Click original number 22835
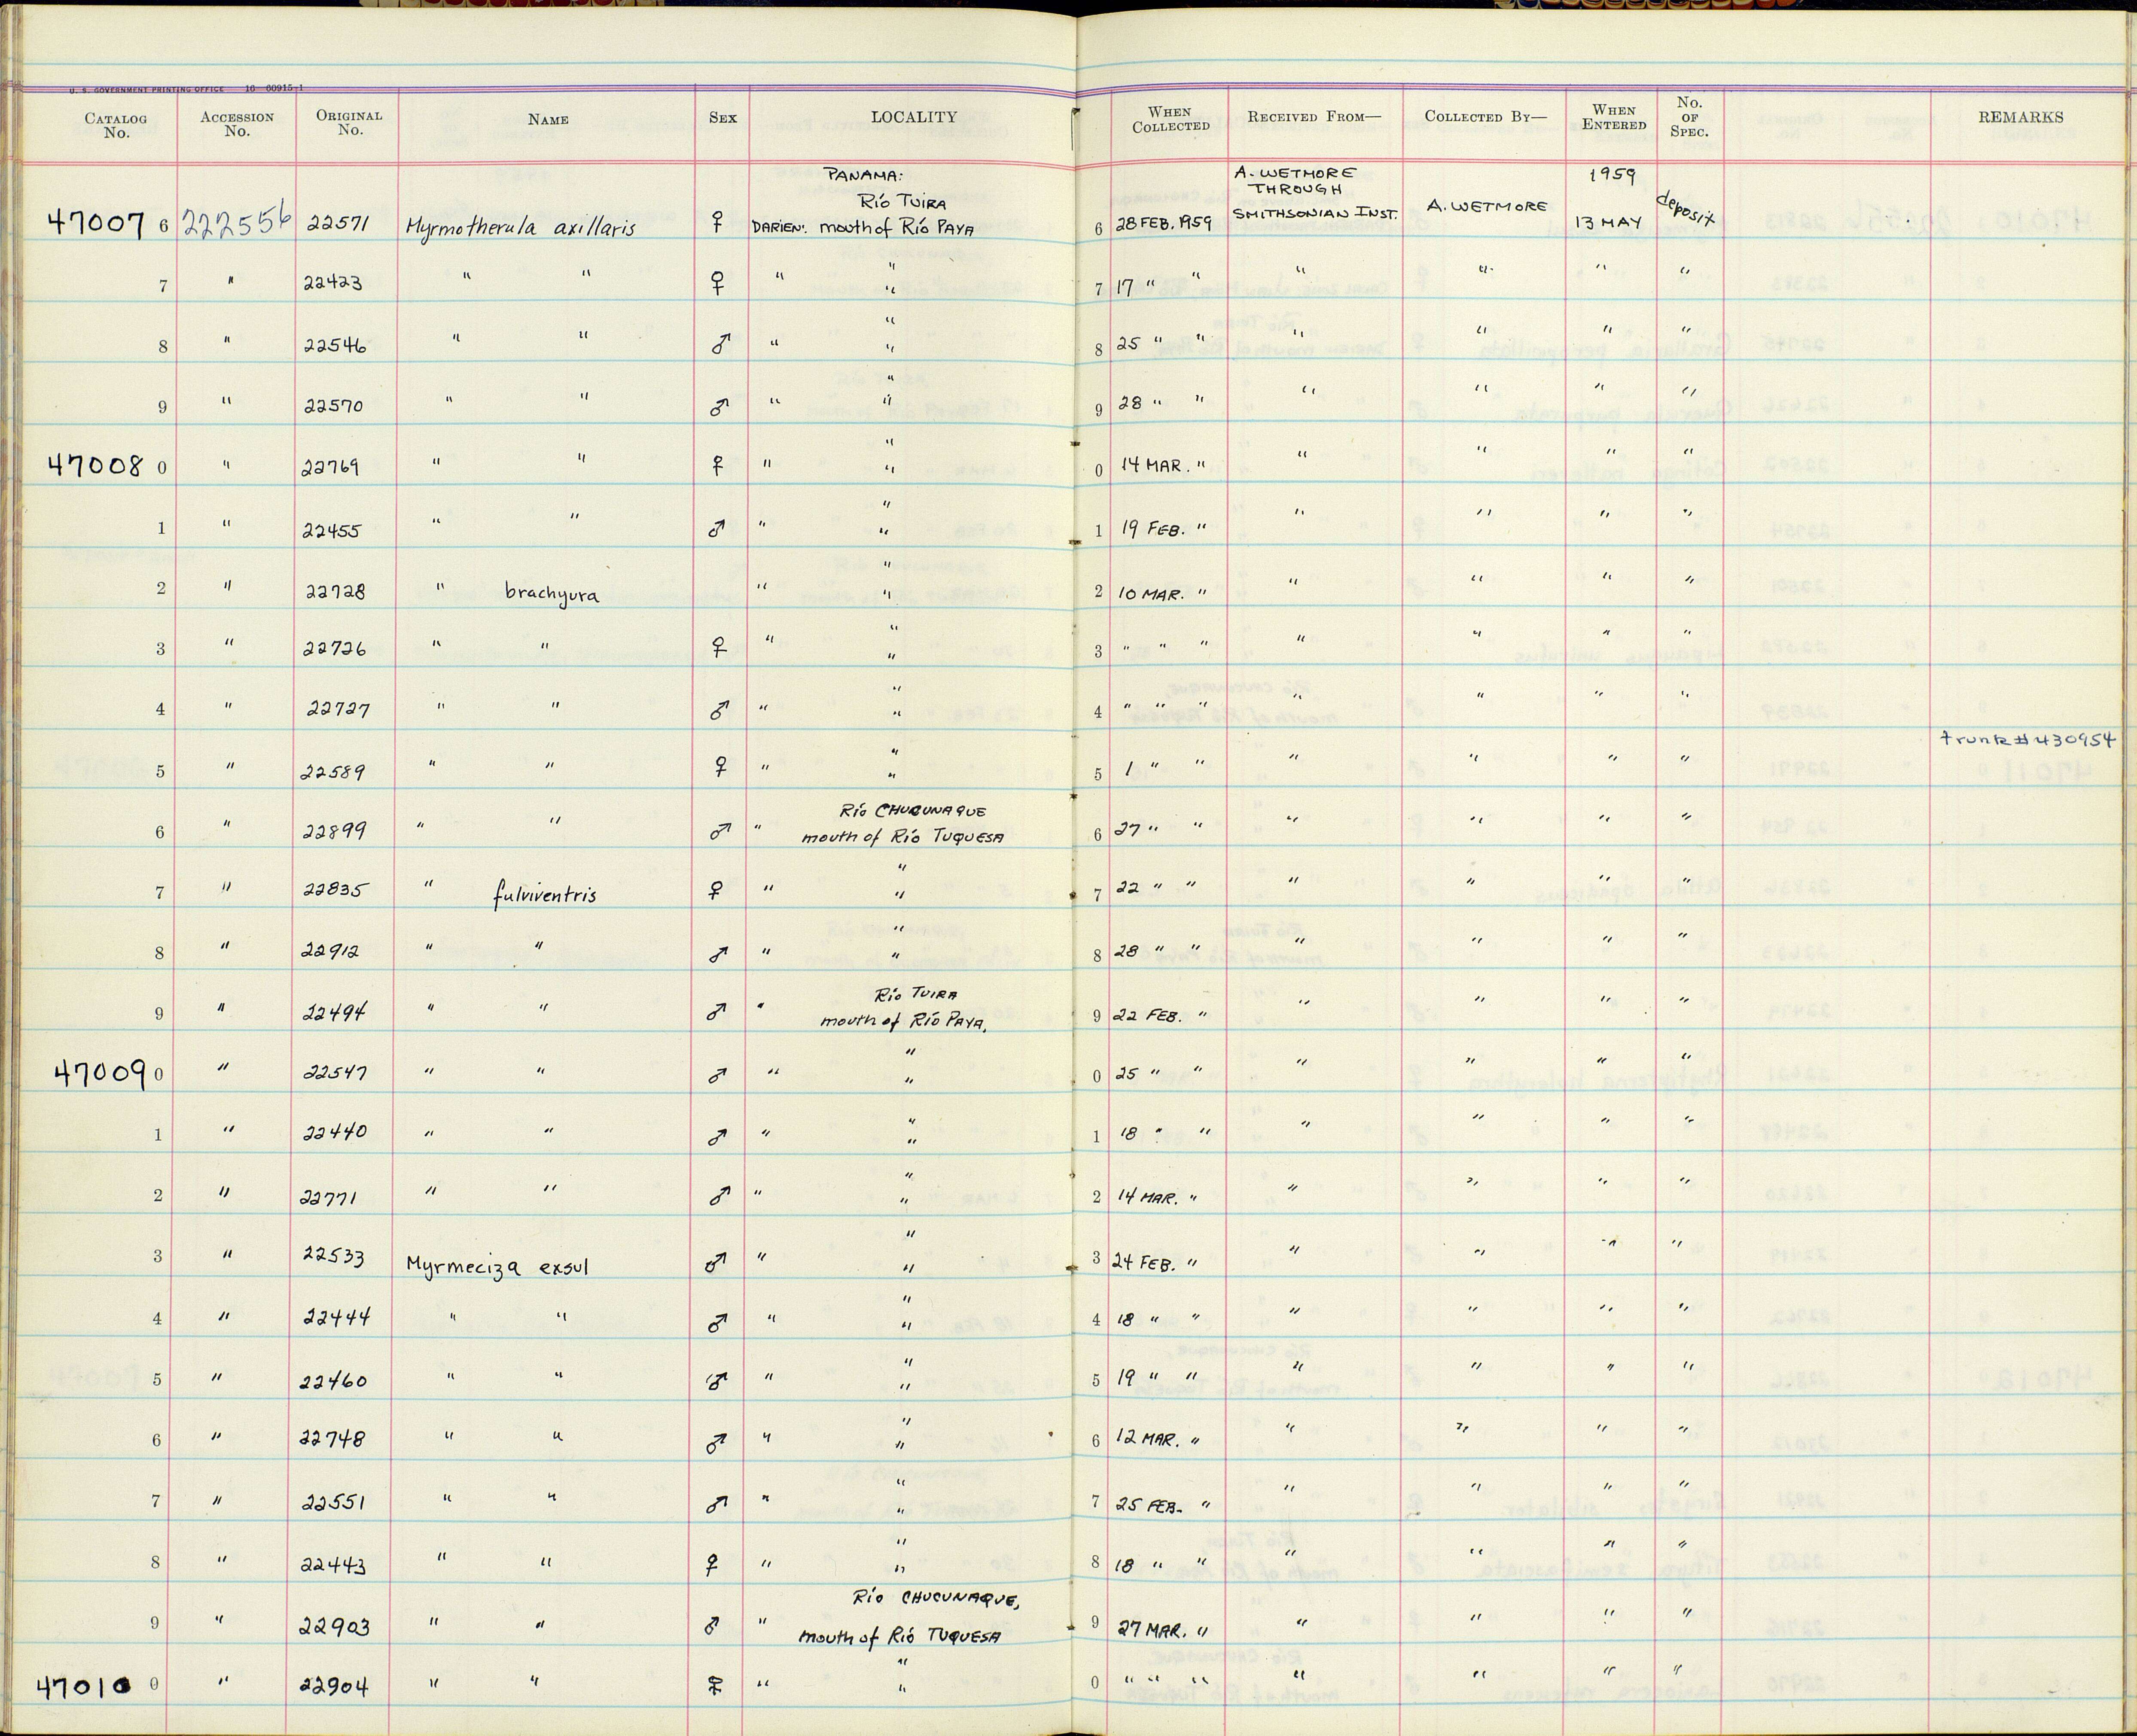 (x=334, y=891)
